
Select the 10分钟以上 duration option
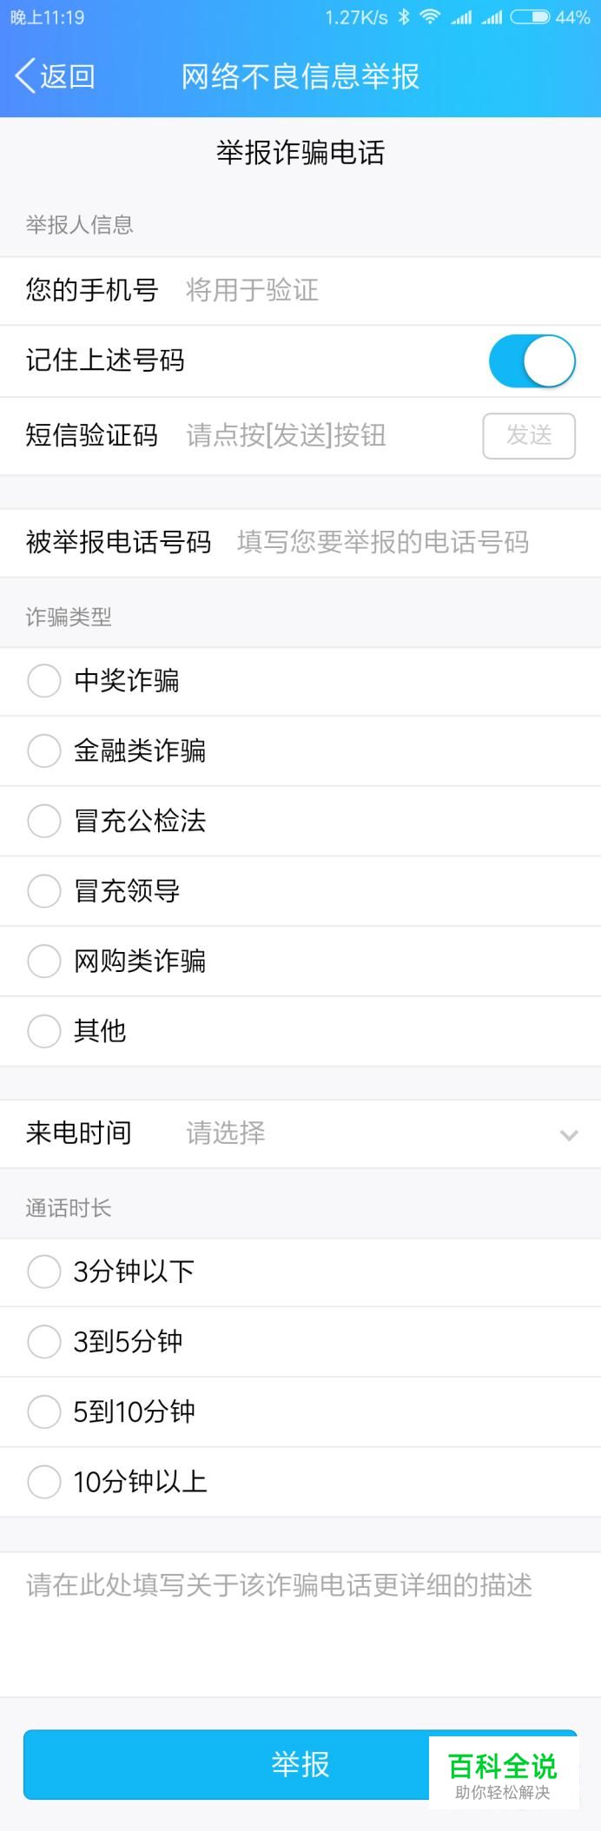tap(44, 1482)
